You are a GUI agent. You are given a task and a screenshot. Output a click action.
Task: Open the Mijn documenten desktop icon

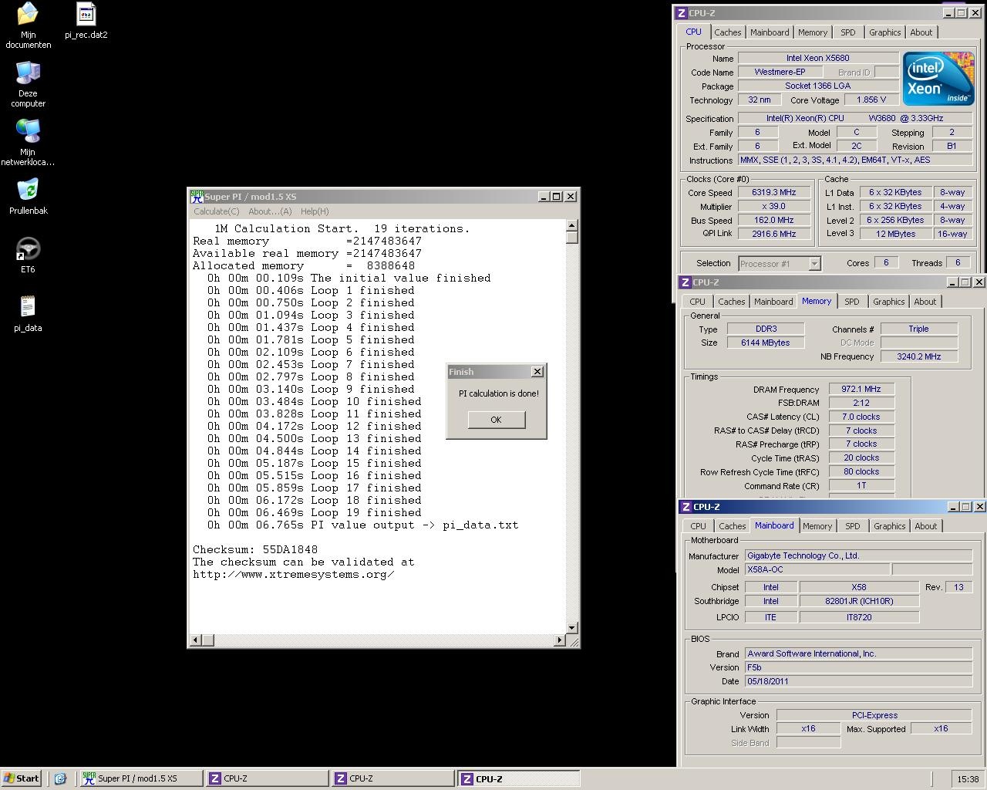click(x=28, y=15)
